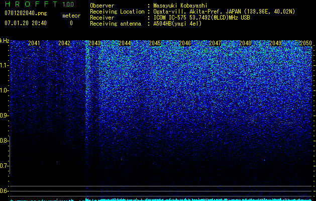Click the 2046 time marker
Screen dimensions: 316x201
pos(185,43)
